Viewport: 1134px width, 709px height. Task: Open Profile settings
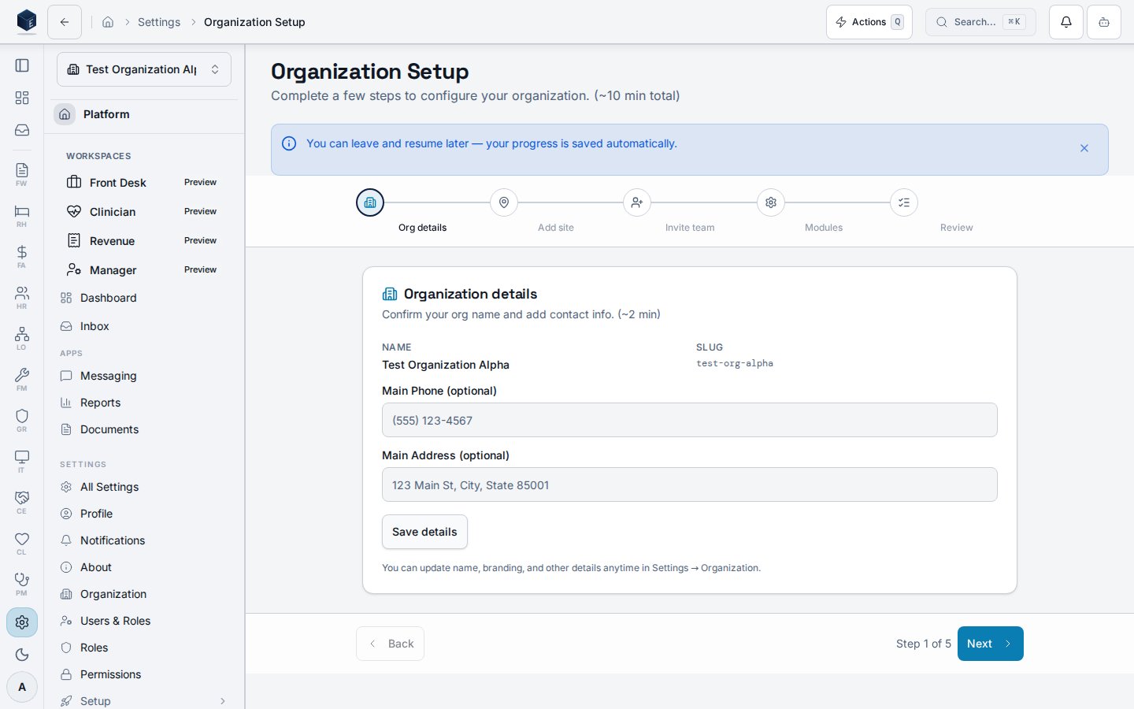144,514
